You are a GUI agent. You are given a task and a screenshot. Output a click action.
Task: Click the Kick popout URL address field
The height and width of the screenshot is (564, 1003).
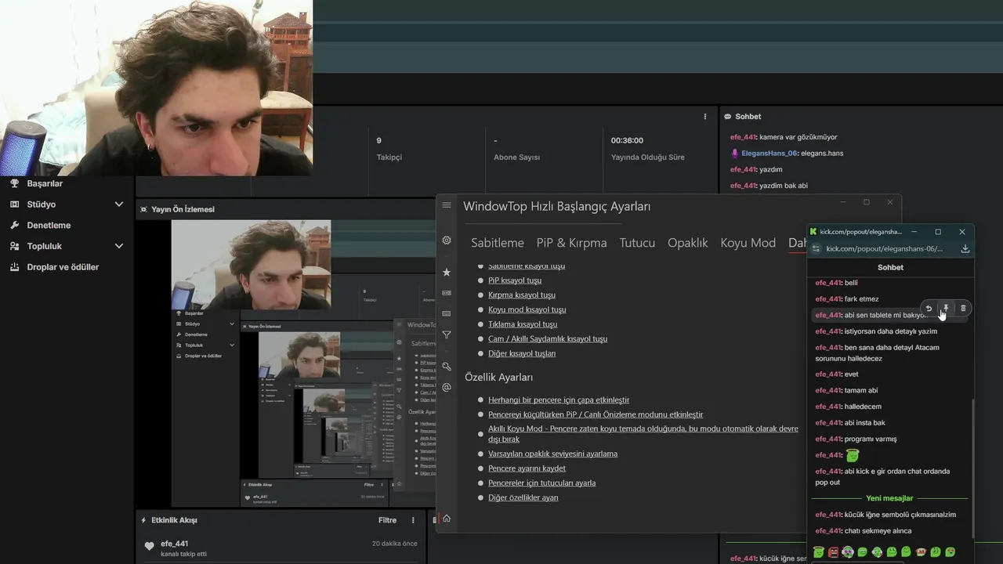click(885, 248)
